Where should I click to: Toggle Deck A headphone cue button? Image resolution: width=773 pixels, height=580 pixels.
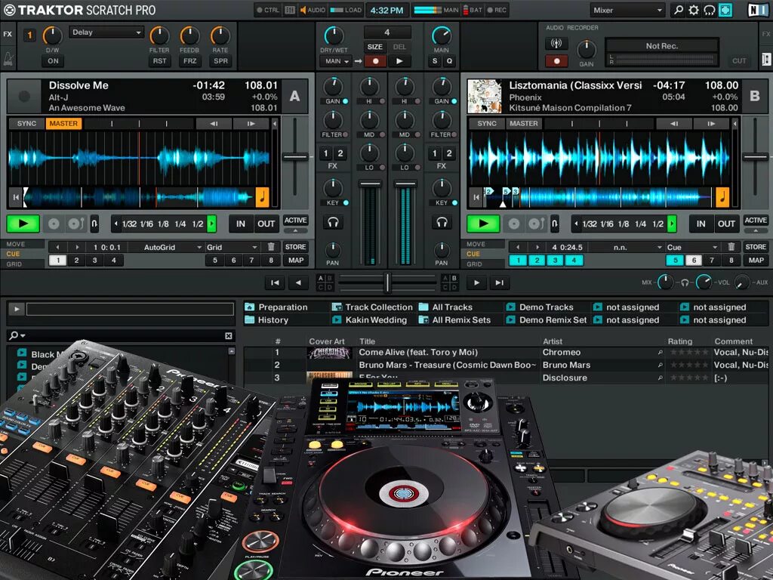pos(333,223)
